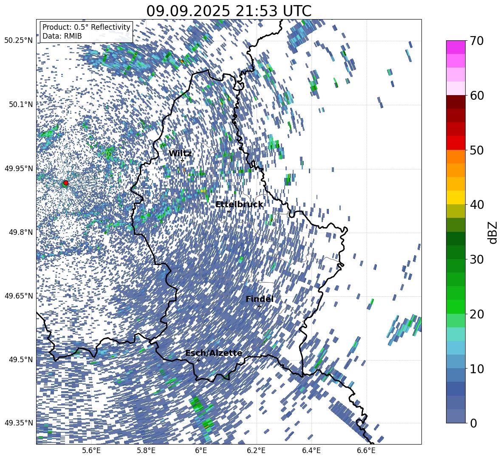Image resolution: width=503 pixels, height=459 pixels.
Task: Click the dBZ colorbar axis label
Action: (493, 232)
